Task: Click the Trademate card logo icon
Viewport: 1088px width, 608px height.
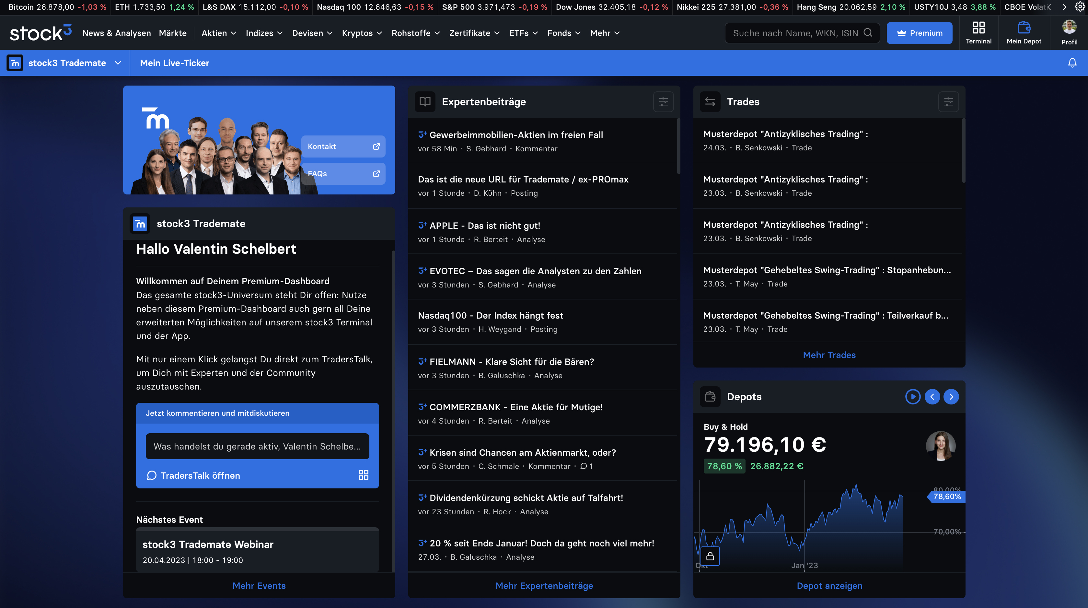Action: (140, 224)
